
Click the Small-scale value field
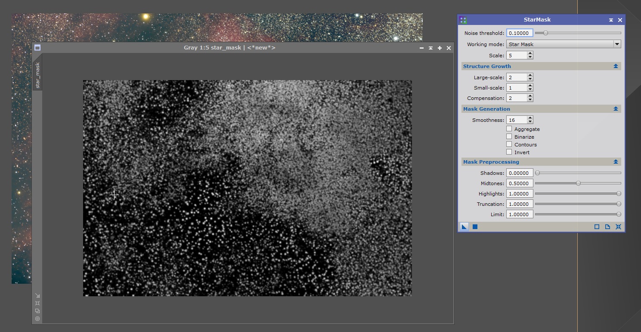tap(517, 88)
